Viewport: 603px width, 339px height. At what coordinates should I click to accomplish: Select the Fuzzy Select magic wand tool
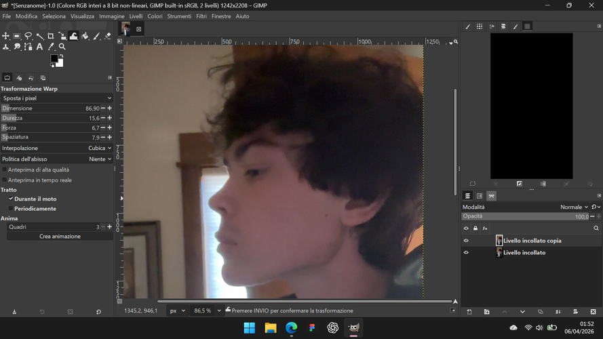tap(39, 36)
